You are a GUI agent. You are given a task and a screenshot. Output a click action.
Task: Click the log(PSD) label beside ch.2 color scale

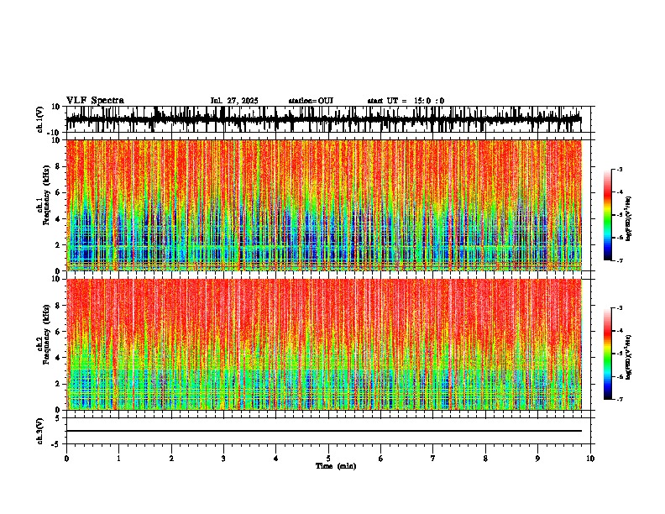(629, 357)
